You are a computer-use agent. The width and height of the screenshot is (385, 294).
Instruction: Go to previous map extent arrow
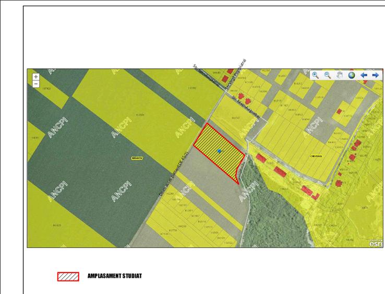(364, 75)
